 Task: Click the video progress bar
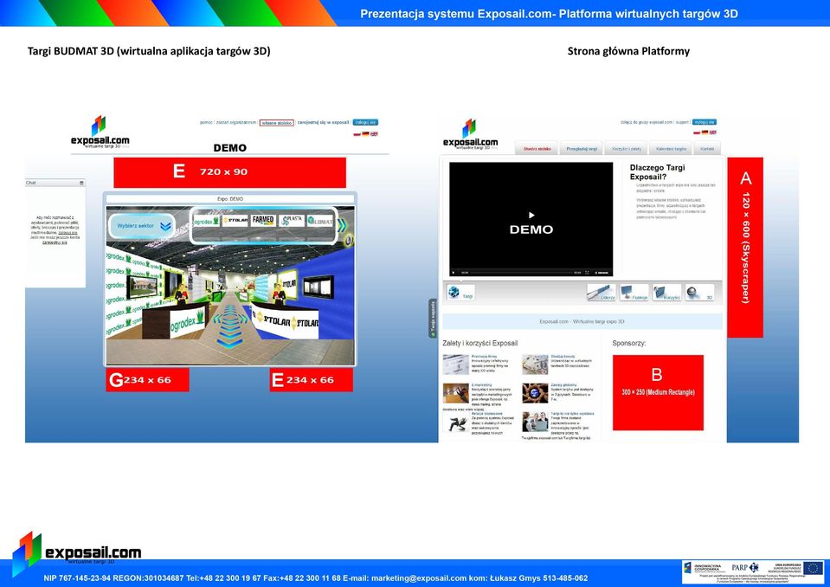click(x=521, y=273)
